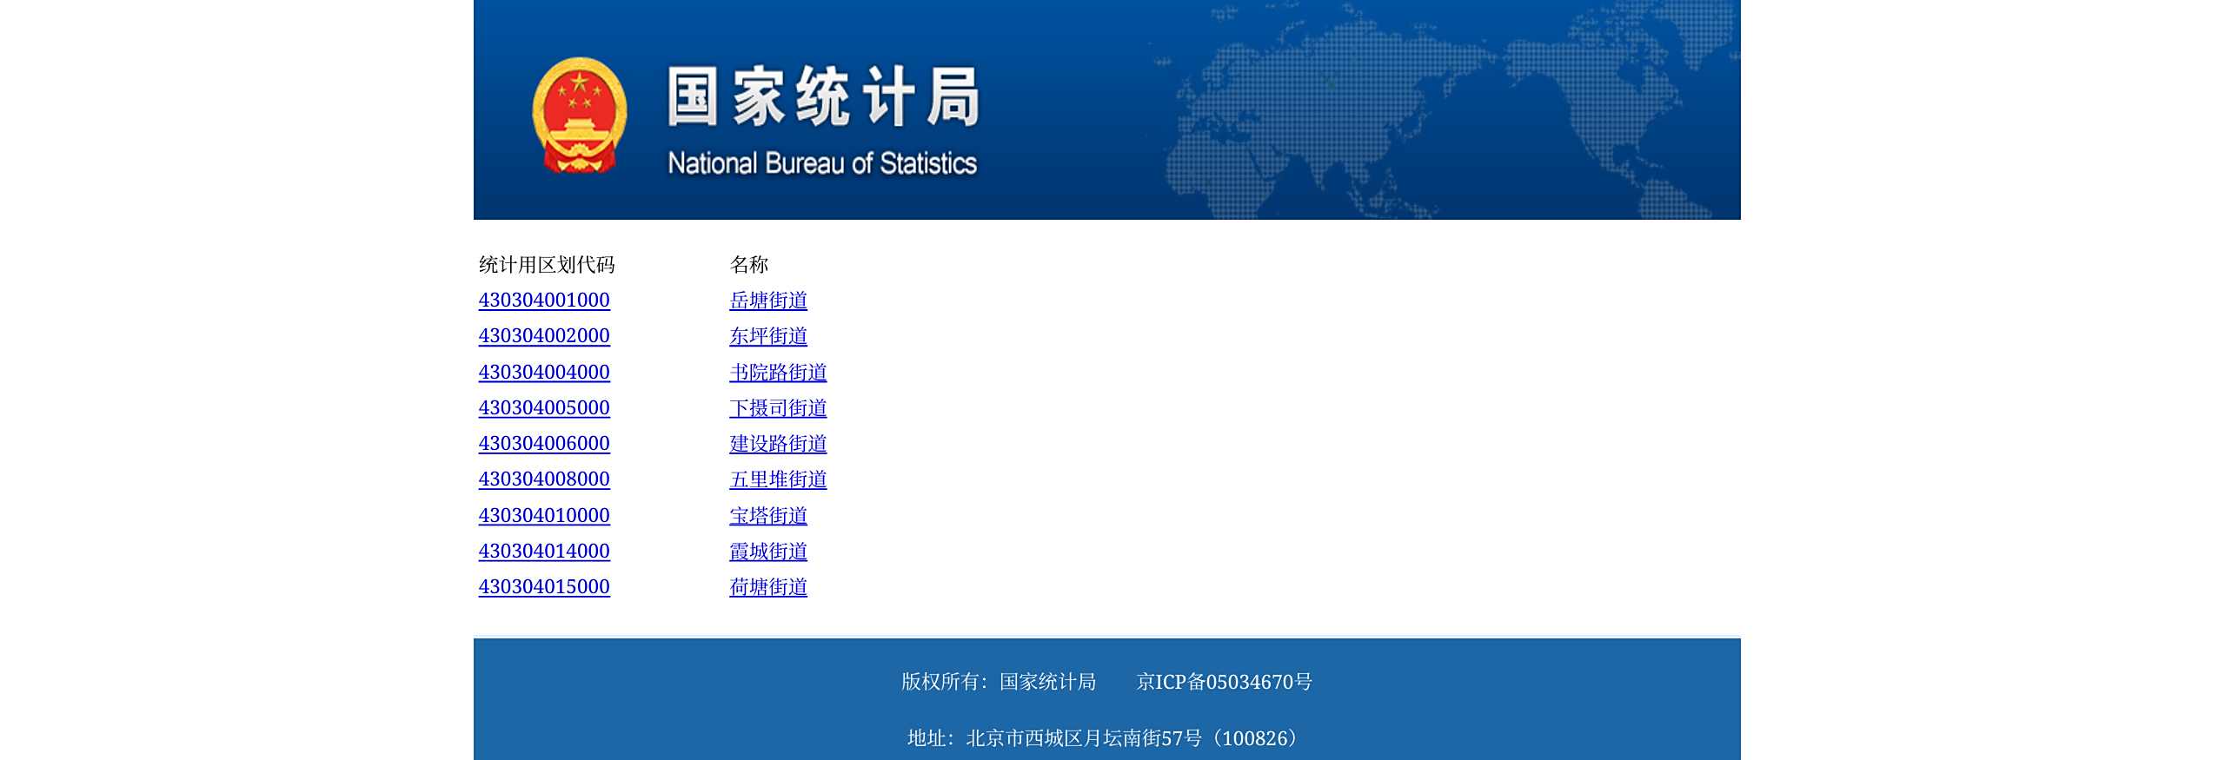
Task: Visit the 下摄司街道 link
Action: pos(778,408)
